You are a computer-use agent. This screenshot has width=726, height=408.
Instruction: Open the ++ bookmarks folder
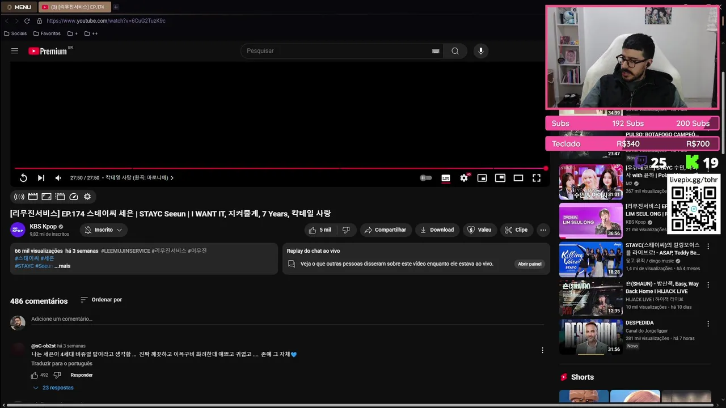coord(91,33)
